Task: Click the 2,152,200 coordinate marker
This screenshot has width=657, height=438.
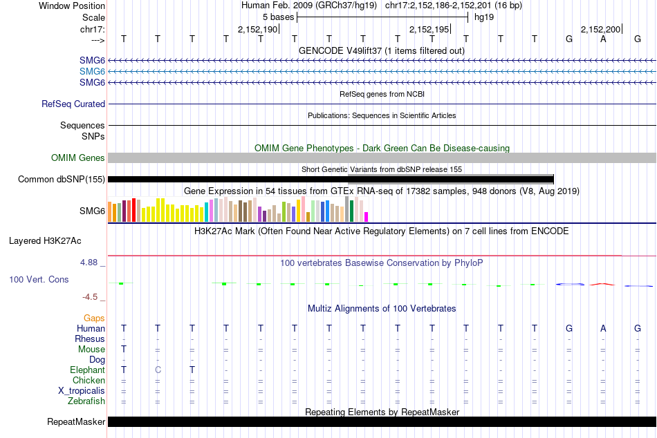Action: (600, 29)
